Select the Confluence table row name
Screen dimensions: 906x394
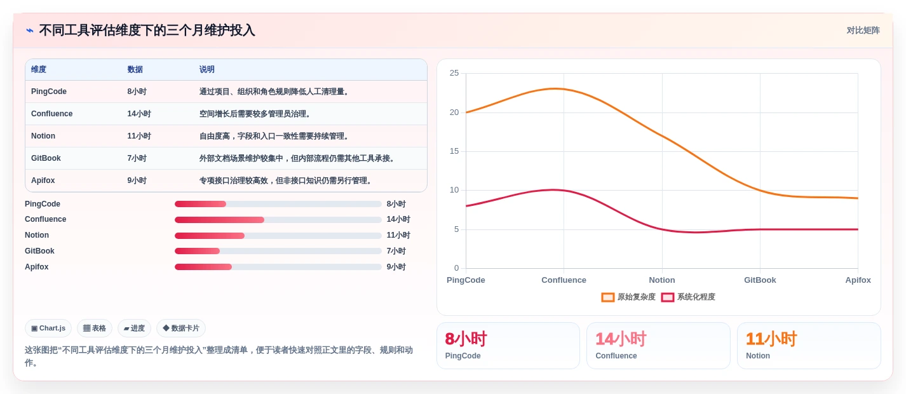click(52, 114)
